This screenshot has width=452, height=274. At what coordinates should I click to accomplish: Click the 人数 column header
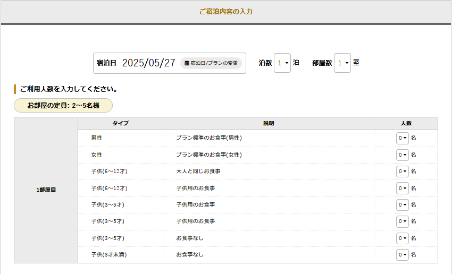click(x=406, y=123)
